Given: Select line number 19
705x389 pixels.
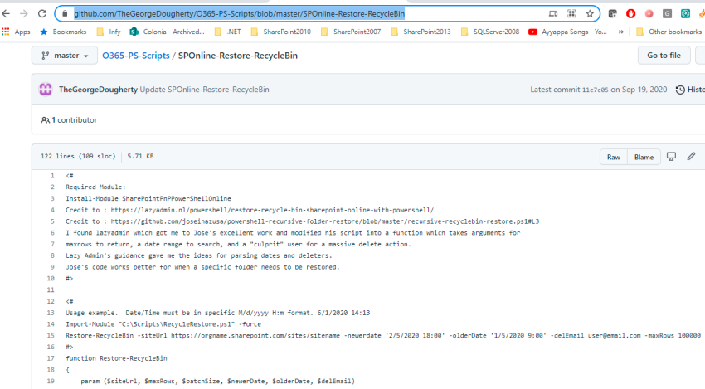Looking at the screenshot, I should click(x=51, y=382).
